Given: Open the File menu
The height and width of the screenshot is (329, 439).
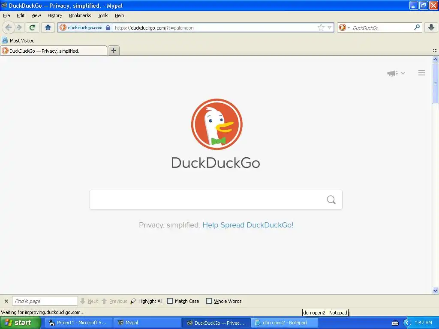Looking at the screenshot, I should pos(6,15).
